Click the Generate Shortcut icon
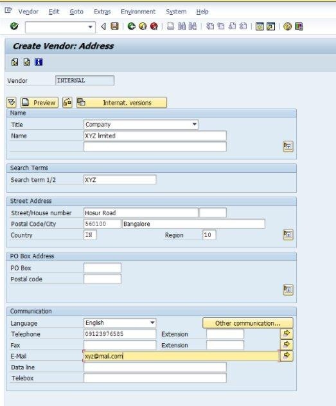336x406 pixels. pos(270,26)
